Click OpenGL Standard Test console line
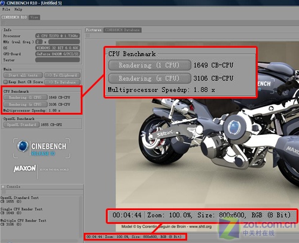This screenshot has height=243, width=299. point(20,198)
